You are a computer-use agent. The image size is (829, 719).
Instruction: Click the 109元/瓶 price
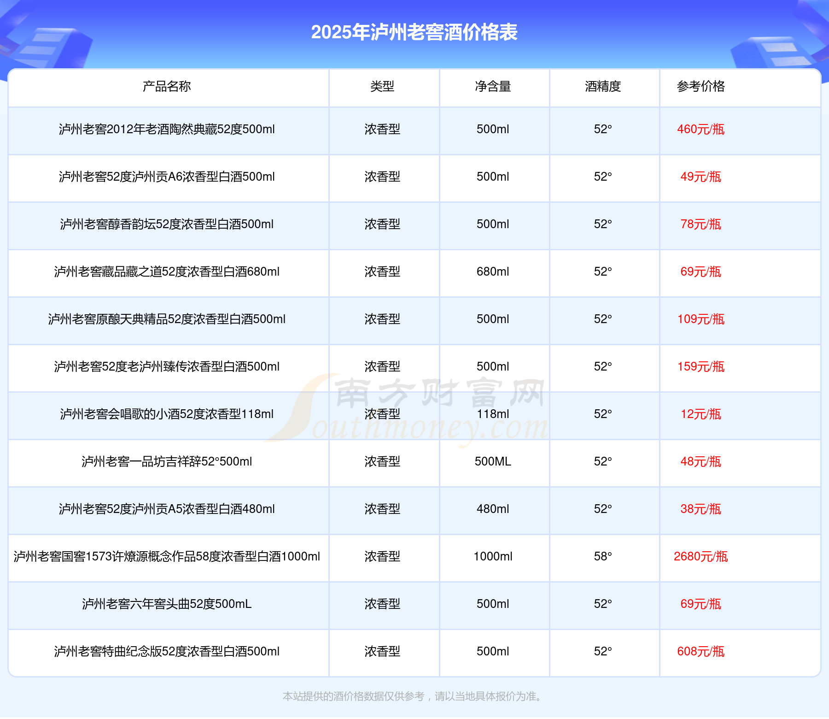coord(701,319)
